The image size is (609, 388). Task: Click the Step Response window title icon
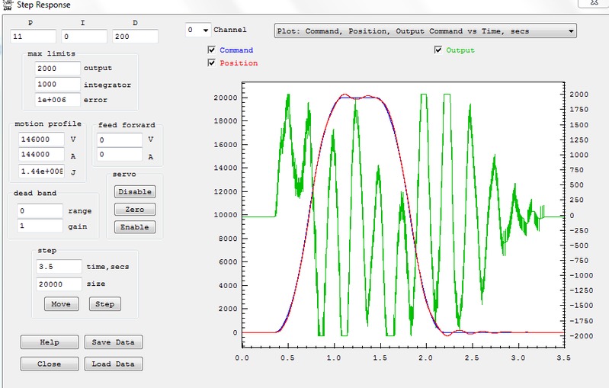tap(6, 5)
